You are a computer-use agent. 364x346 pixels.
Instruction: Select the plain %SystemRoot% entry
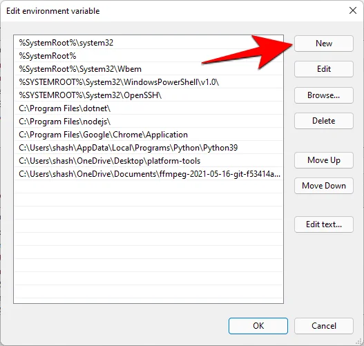pos(149,56)
